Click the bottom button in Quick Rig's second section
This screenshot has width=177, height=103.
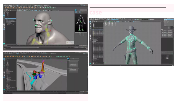(73, 72)
